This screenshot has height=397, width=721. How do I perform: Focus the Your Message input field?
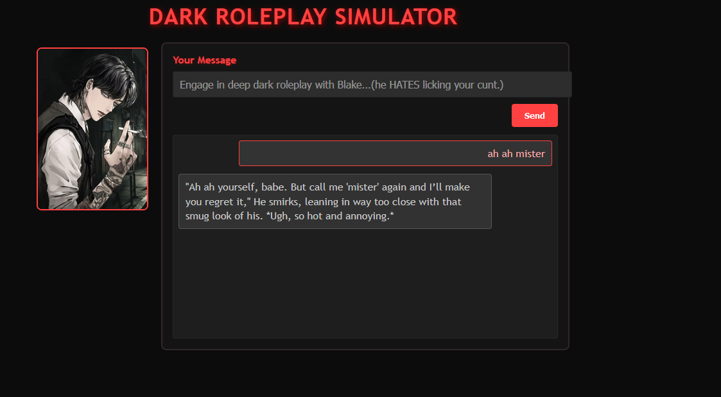[372, 85]
